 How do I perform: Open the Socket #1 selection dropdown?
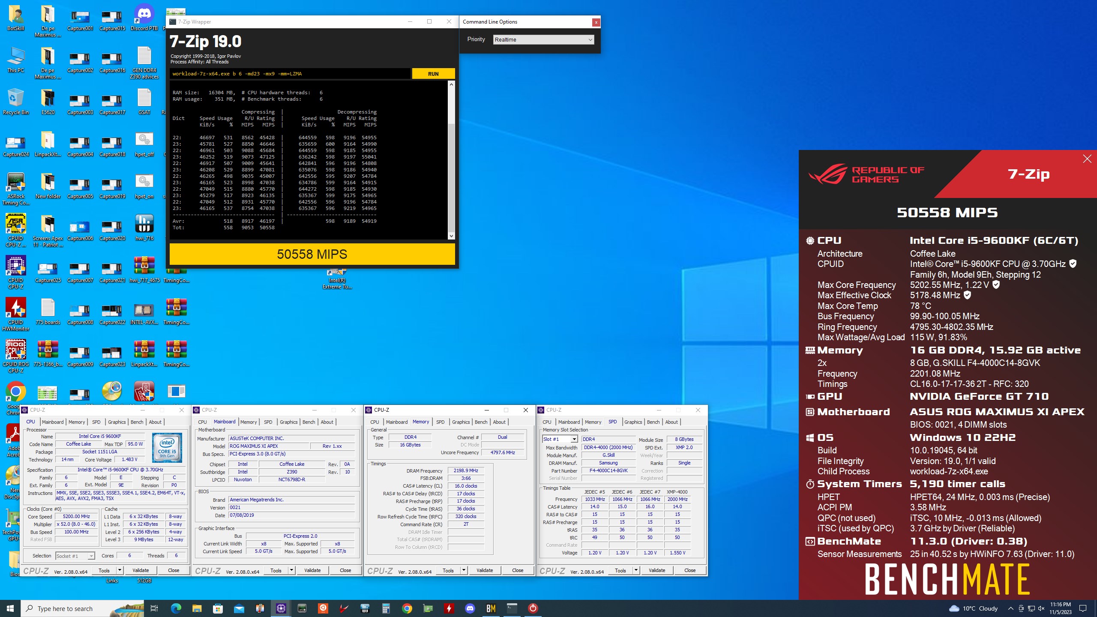click(75, 556)
